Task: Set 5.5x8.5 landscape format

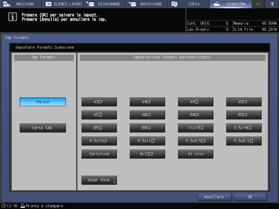Action: tap(196, 141)
